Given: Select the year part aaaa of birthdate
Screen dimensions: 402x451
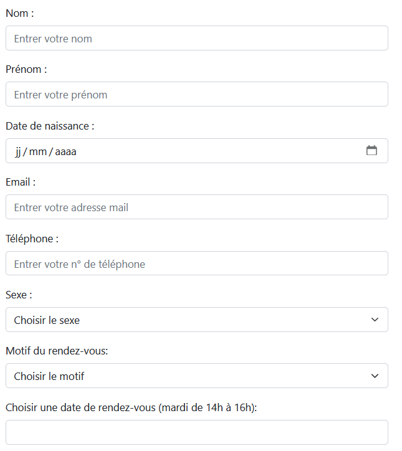Looking at the screenshot, I should 65,151.
